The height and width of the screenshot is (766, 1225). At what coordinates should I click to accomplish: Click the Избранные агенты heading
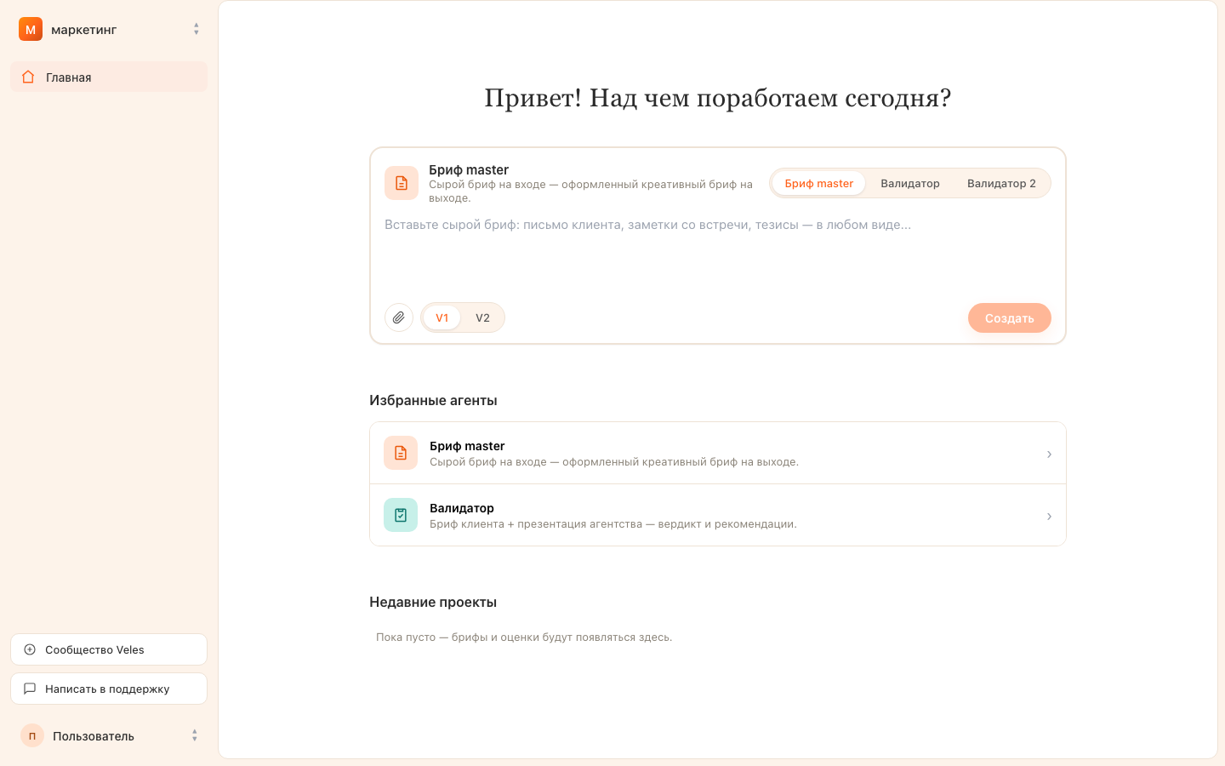coord(433,400)
